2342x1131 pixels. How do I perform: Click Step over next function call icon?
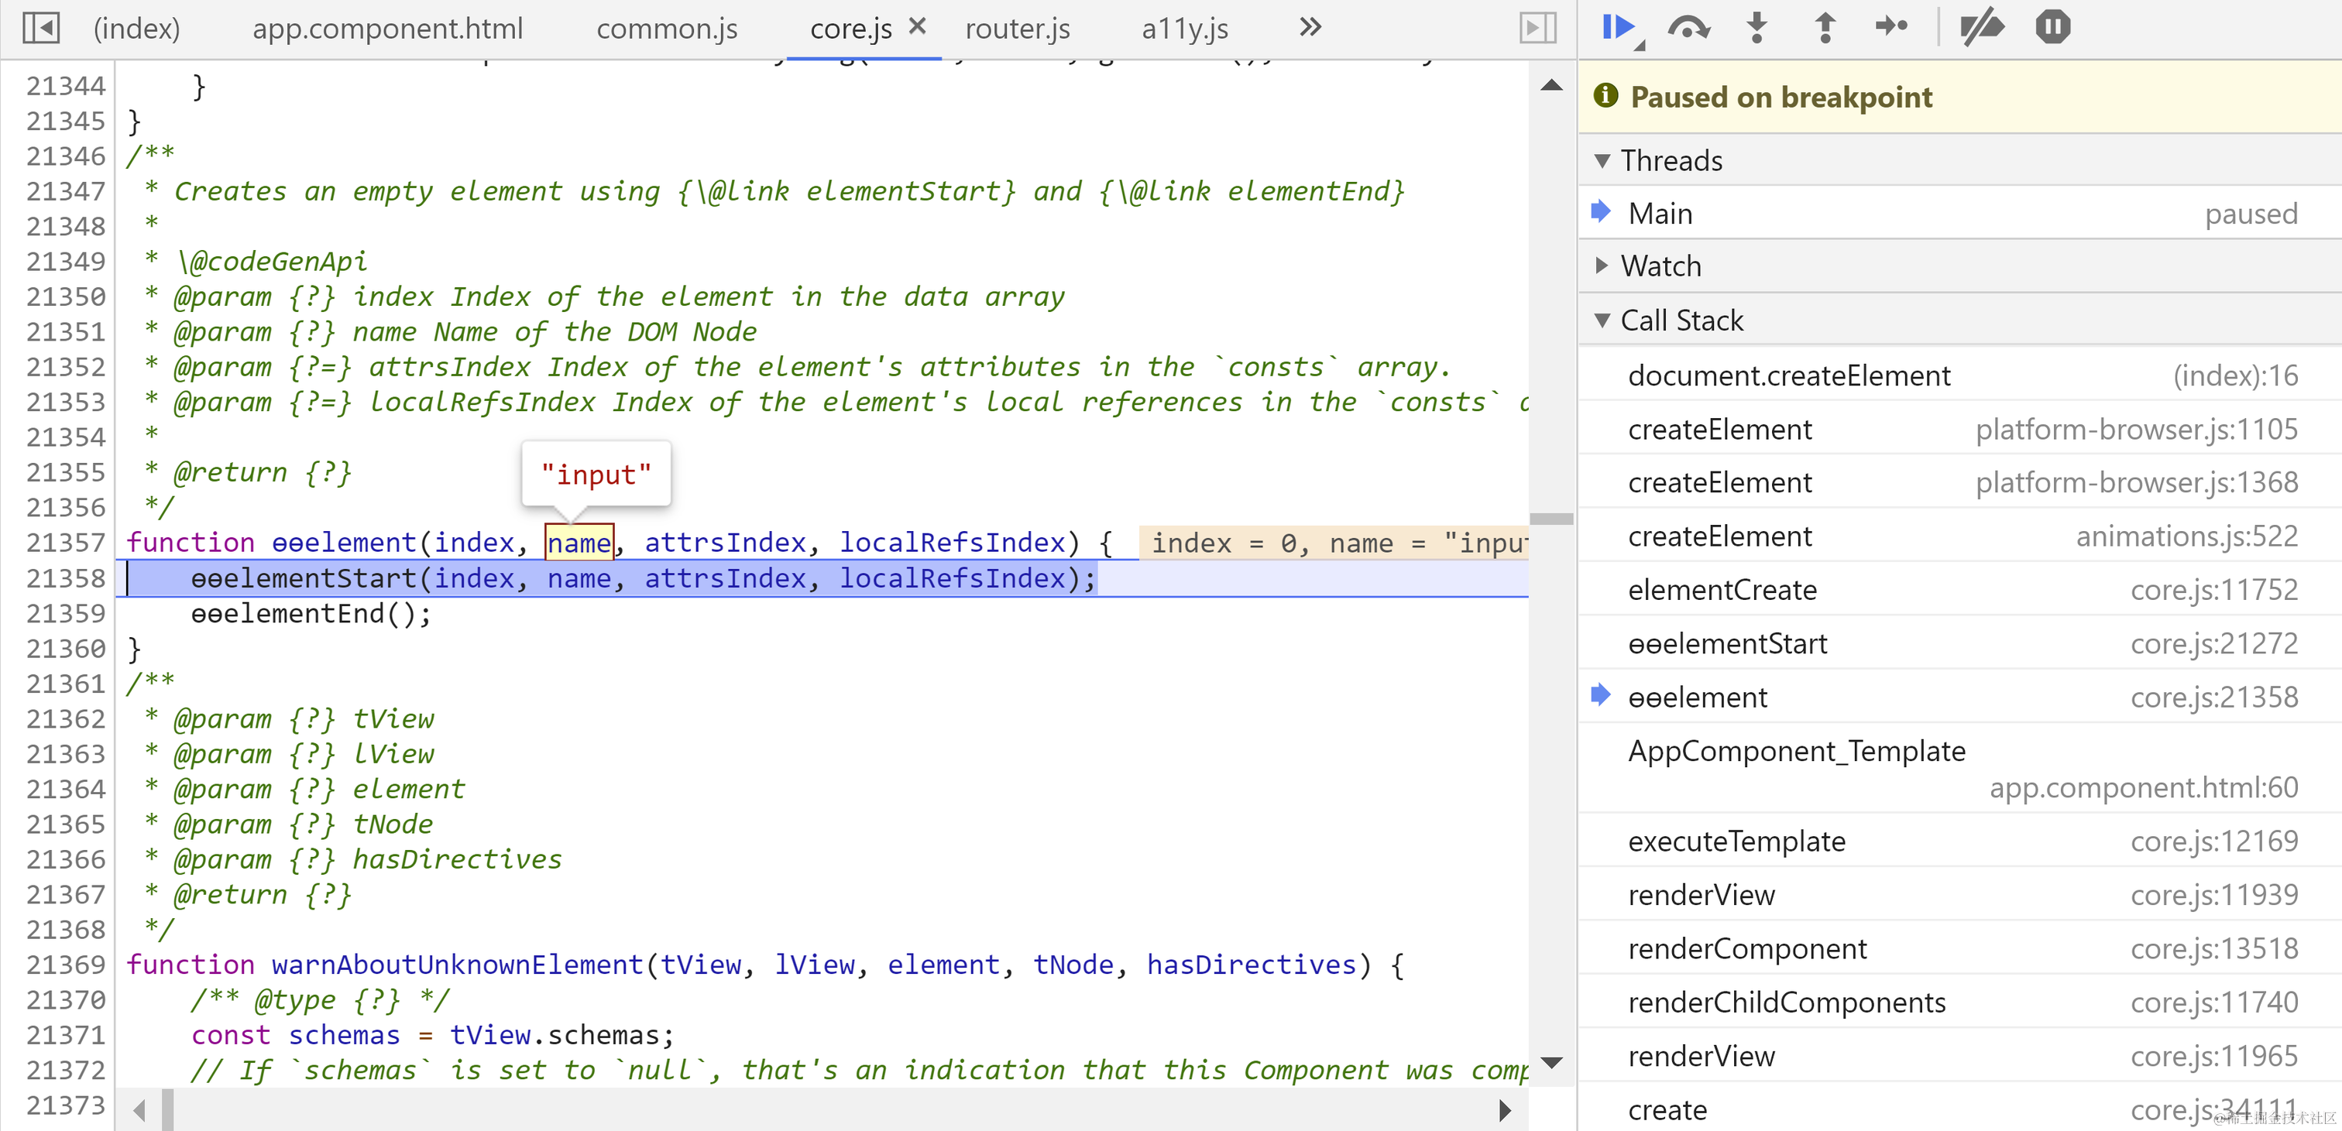(x=1688, y=27)
